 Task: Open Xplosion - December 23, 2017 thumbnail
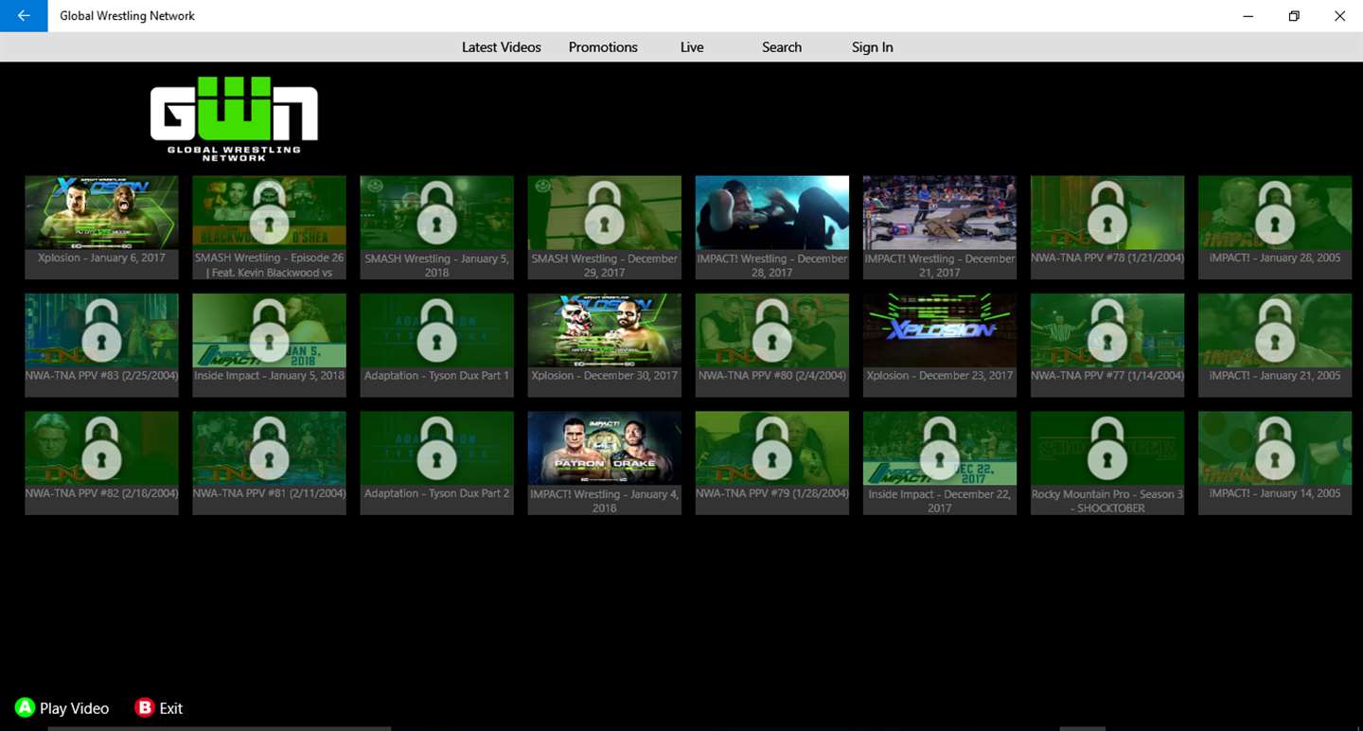point(939,330)
